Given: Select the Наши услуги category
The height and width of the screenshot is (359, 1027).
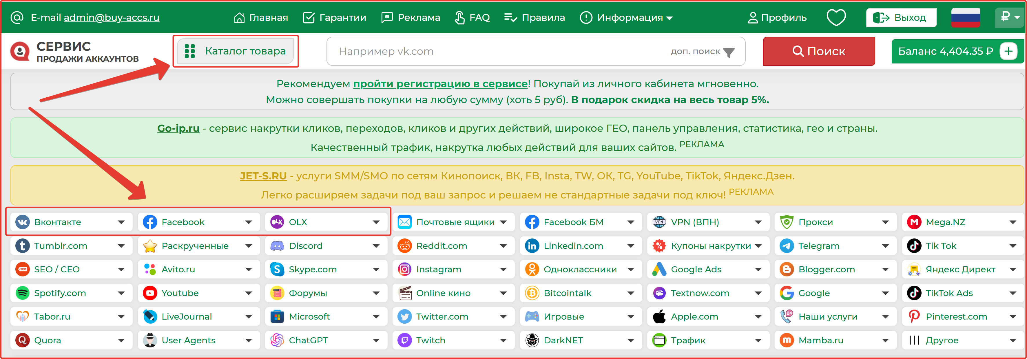Looking at the screenshot, I should [x=835, y=317].
